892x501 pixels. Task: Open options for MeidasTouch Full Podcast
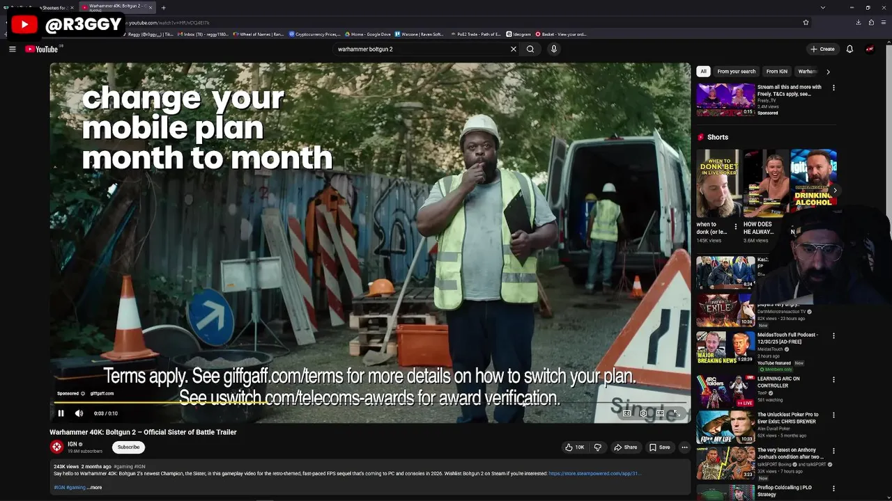pos(833,335)
